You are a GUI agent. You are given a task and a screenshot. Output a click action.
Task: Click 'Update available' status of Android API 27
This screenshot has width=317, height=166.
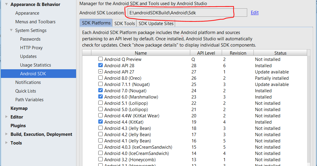(272, 72)
